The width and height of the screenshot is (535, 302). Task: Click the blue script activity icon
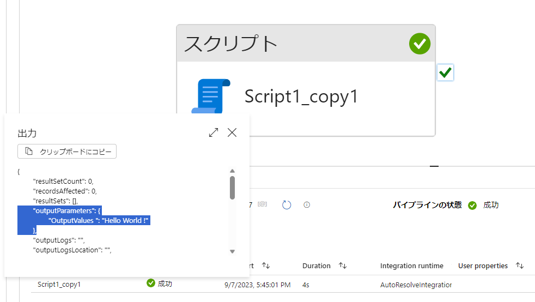[211, 96]
